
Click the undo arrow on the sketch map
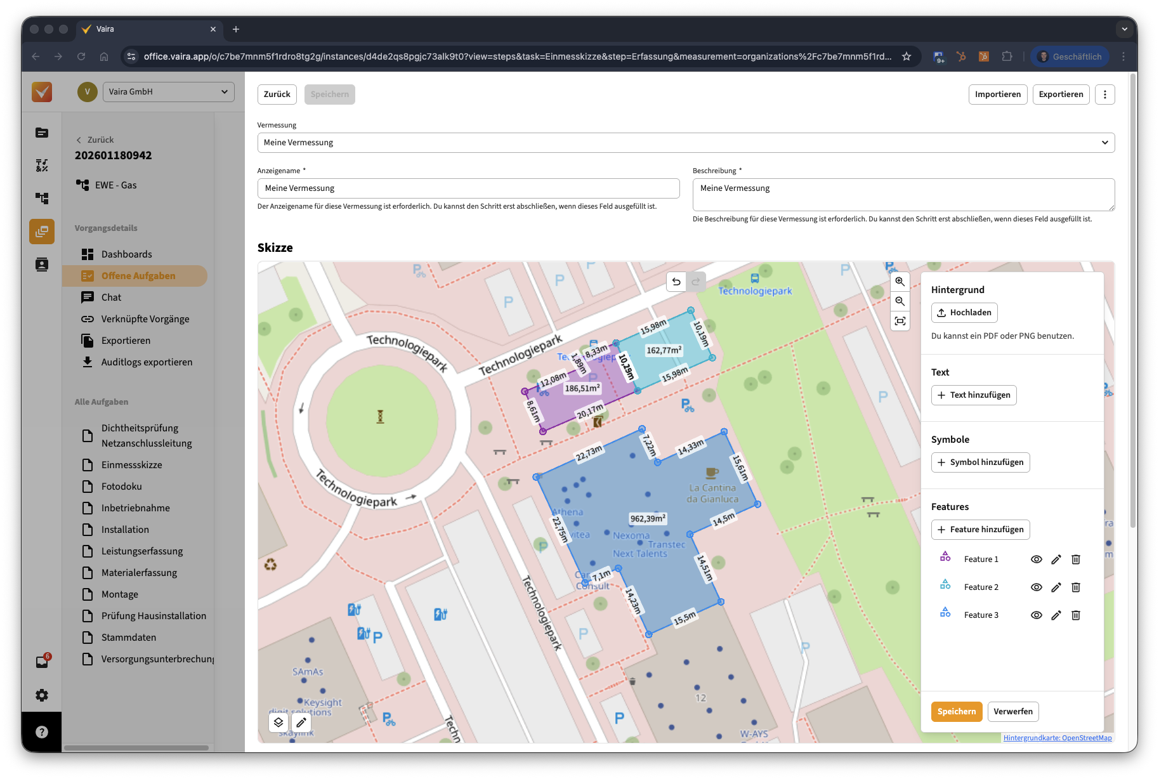[x=676, y=282]
